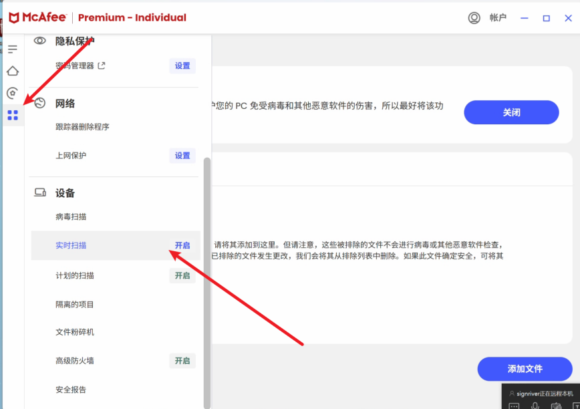Click 设置 button for 密码管理器
The image size is (580, 409).
pyautogui.click(x=182, y=65)
